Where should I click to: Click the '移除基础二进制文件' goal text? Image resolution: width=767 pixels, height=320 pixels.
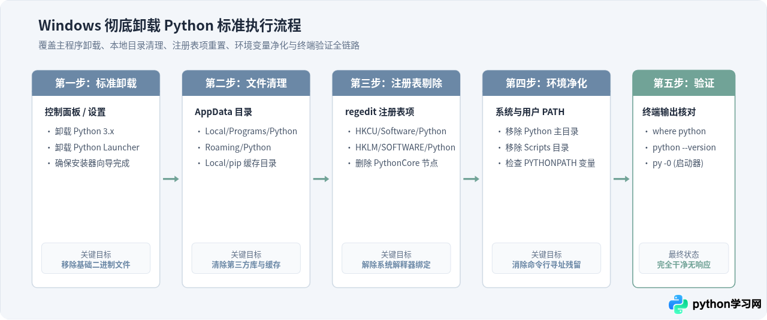pos(96,264)
